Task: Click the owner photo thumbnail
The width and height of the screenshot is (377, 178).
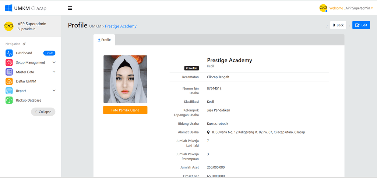Action: pos(125,79)
